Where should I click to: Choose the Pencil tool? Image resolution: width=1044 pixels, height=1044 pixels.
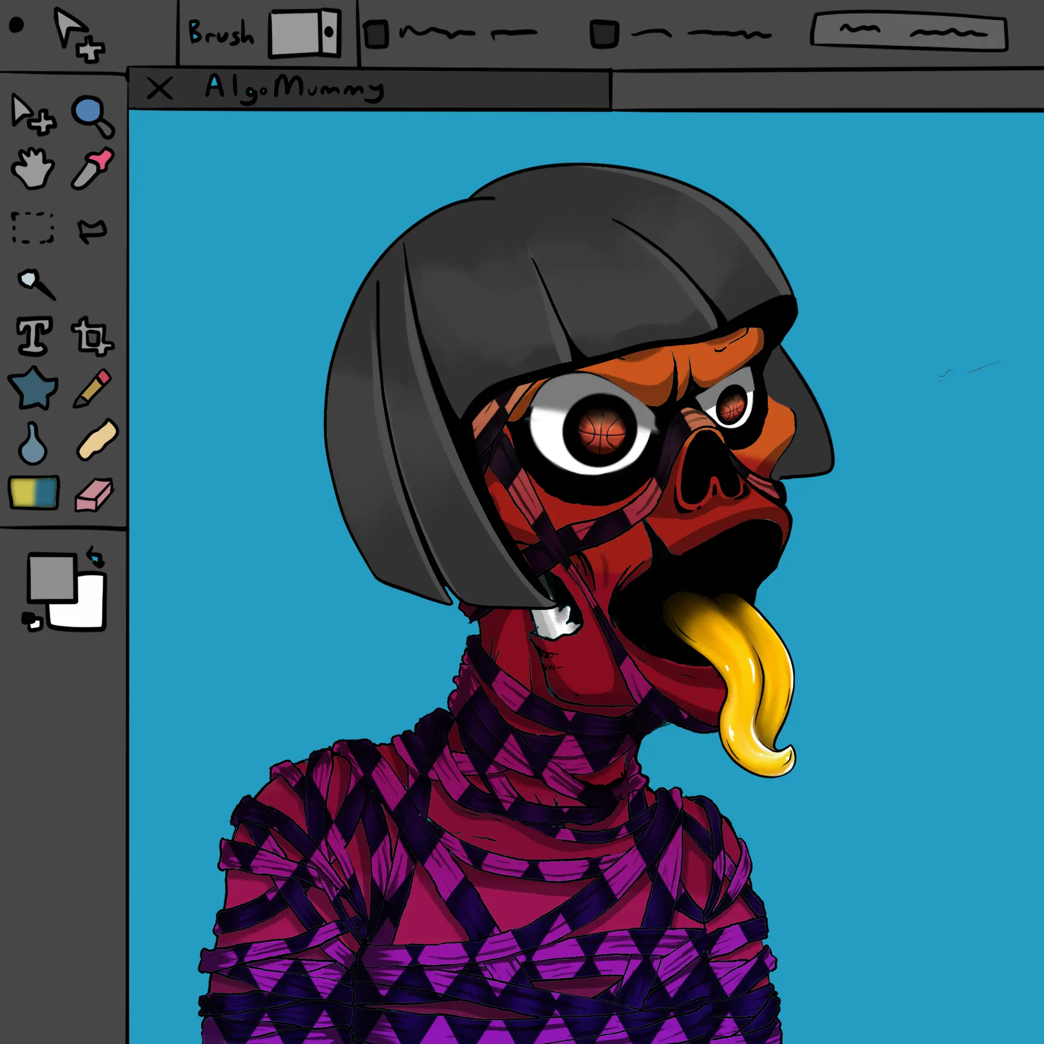click(x=93, y=388)
